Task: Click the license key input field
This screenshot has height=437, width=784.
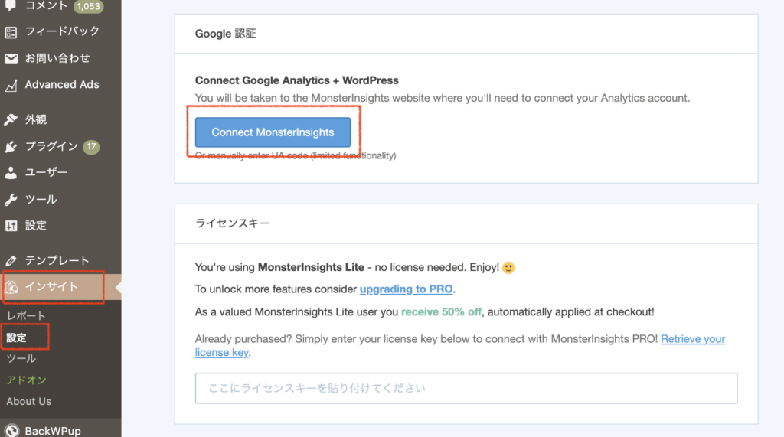Action: [x=466, y=388]
